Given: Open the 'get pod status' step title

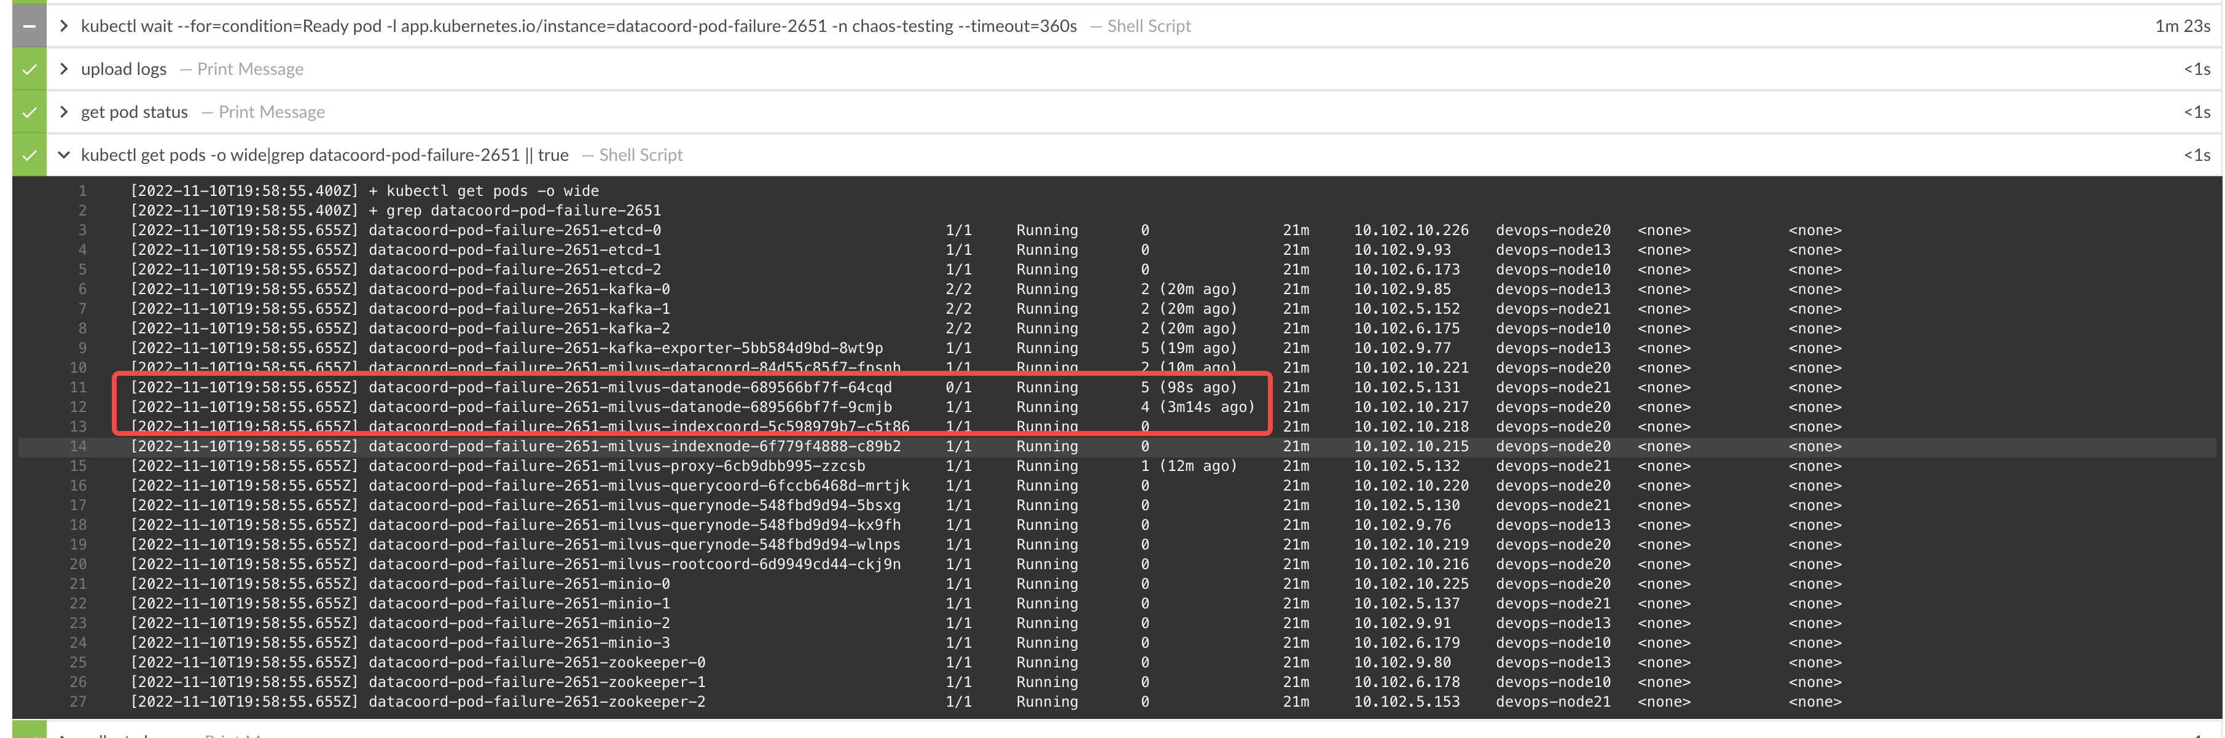Looking at the screenshot, I should (134, 112).
